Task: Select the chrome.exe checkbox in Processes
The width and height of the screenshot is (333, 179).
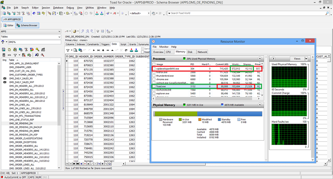Action: pyautogui.click(x=154, y=79)
